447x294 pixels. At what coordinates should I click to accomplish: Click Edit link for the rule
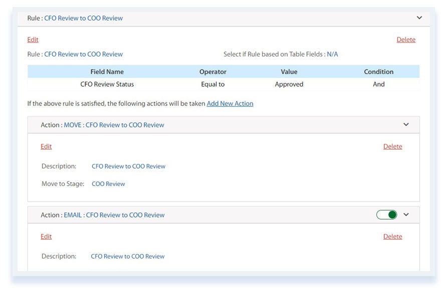click(33, 39)
